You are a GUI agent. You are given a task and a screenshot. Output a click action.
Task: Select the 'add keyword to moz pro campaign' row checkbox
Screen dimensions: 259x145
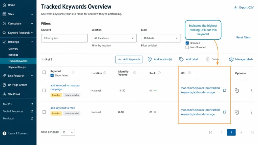point(44,90)
